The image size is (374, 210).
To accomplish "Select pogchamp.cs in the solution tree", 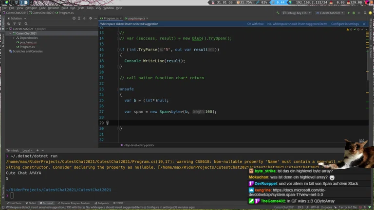I will (26, 42).
